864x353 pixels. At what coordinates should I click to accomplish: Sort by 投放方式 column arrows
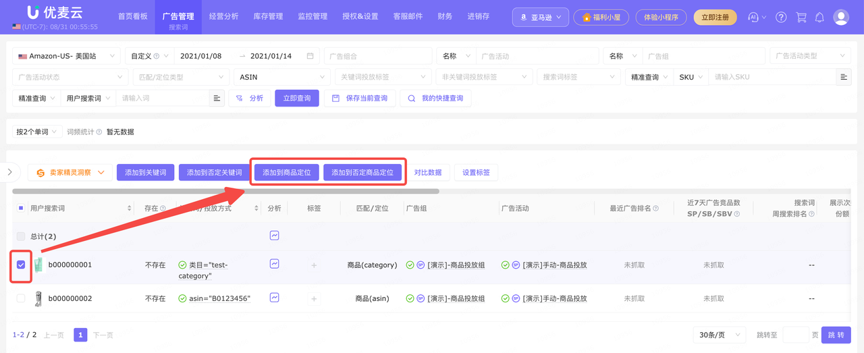click(x=256, y=209)
